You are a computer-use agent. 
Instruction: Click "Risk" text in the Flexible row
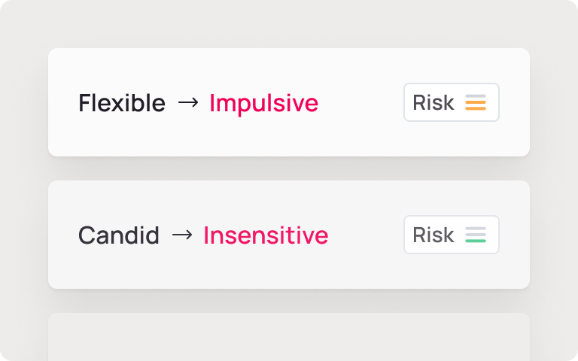433,102
